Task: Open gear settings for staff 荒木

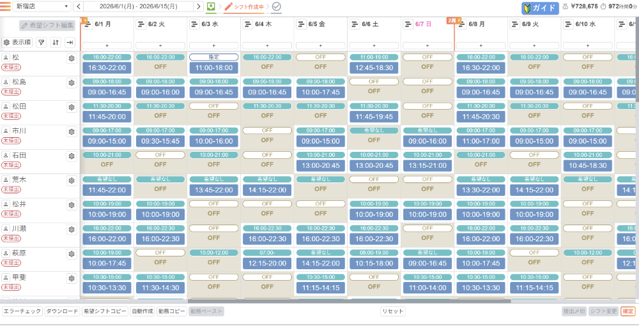Action: (x=72, y=181)
